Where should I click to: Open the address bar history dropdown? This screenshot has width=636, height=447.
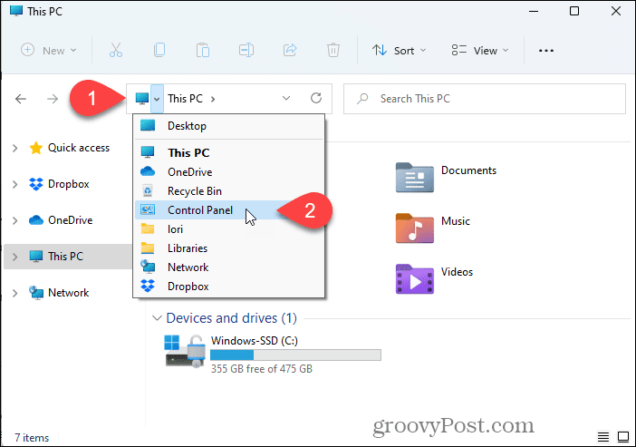point(286,98)
